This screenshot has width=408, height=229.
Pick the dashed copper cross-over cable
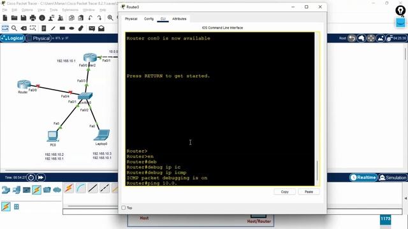[x=105, y=188]
